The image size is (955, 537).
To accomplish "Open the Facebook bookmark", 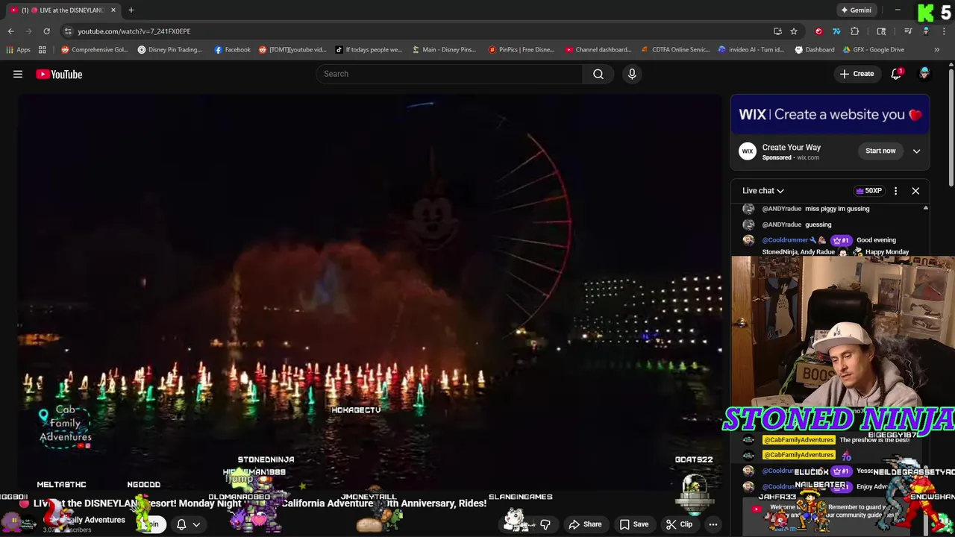I will pos(232,50).
